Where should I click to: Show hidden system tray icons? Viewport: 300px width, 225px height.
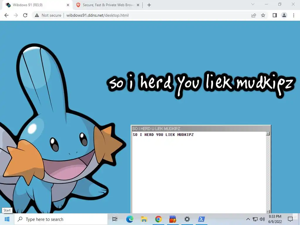248,219
